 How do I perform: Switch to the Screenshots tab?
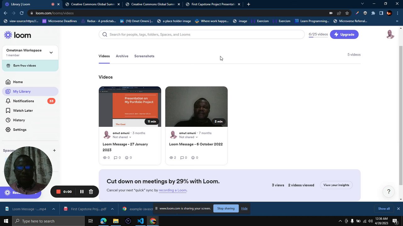pyautogui.click(x=144, y=56)
